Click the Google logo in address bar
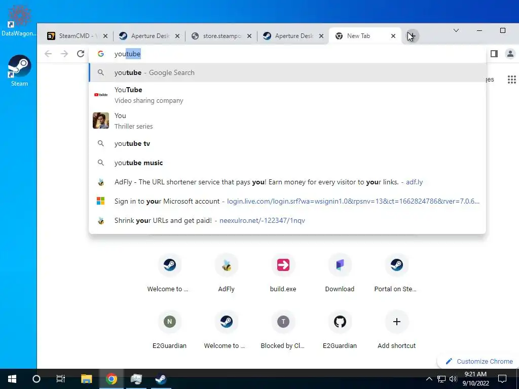This screenshot has width=519, height=389. [101, 54]
